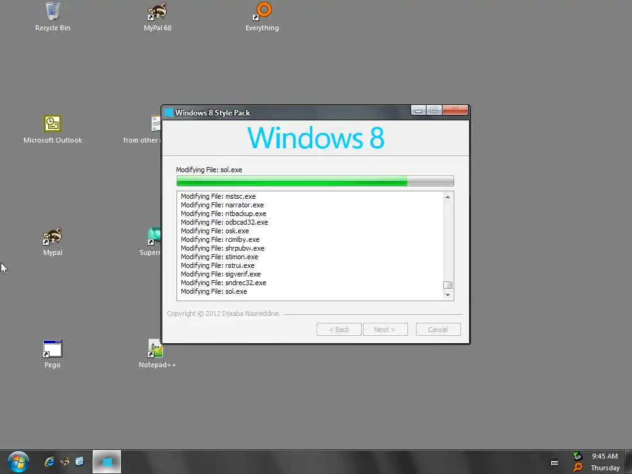Click the Windows 8 Style Pack title icon
Image resolution: width=632 pixels, height=474 pixels.
tap(169, 112)
